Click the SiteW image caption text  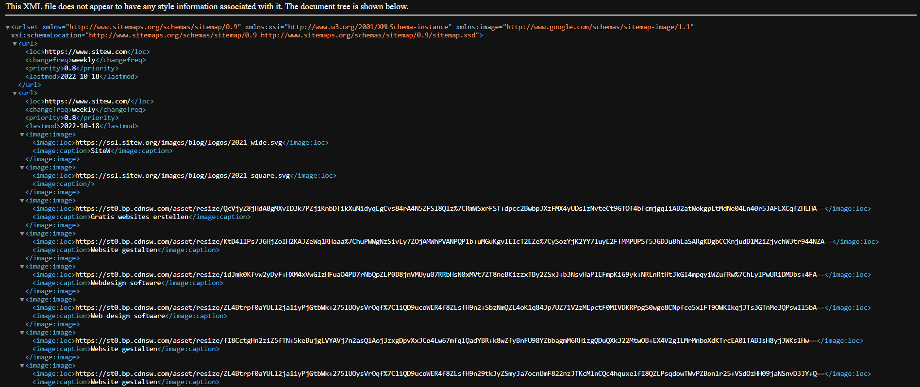100,151
